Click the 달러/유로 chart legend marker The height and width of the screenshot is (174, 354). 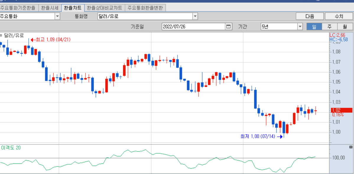click(x=1, y=35)
